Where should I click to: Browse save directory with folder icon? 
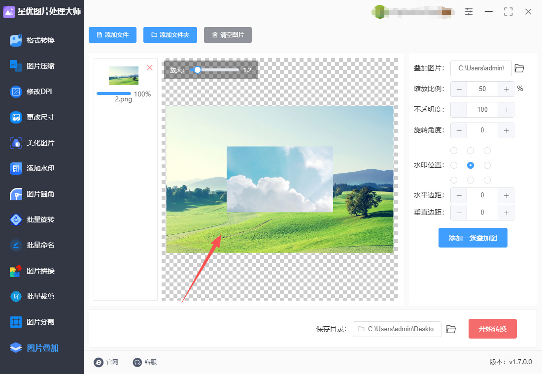pyautogui.click(x=451, y=329)
